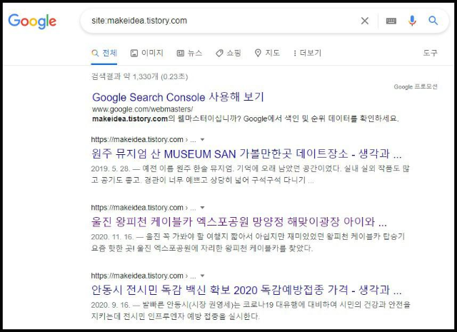Open the 원주 뮤지엄 산 MUSEUM SAN result

[x=246, y=154]
